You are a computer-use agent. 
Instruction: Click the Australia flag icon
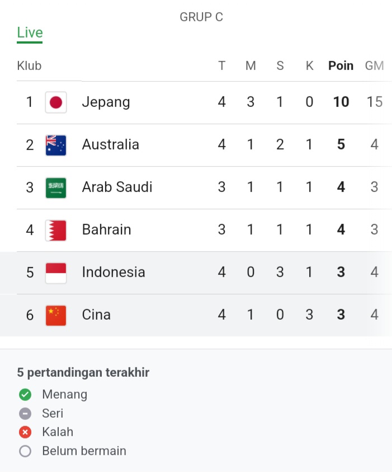tap(56, 144)
